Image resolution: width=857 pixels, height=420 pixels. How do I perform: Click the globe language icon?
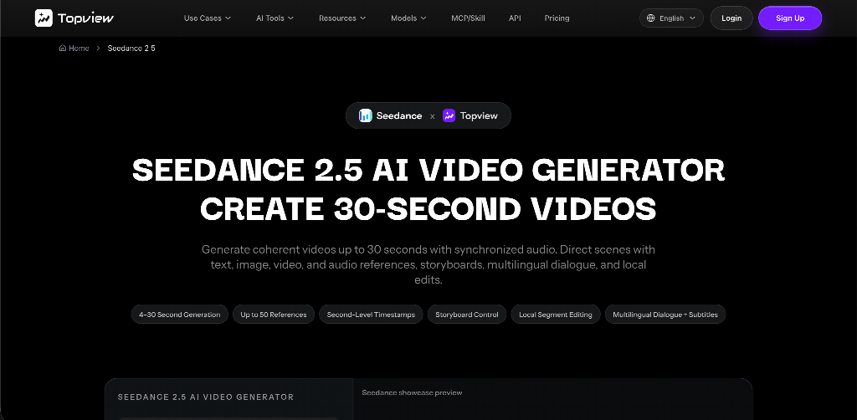650,18
